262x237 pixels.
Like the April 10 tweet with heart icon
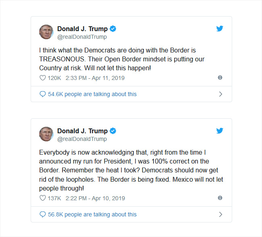coord(43,198)
